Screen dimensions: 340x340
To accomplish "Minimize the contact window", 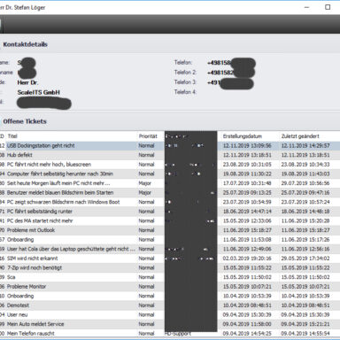I will point(307,7).
